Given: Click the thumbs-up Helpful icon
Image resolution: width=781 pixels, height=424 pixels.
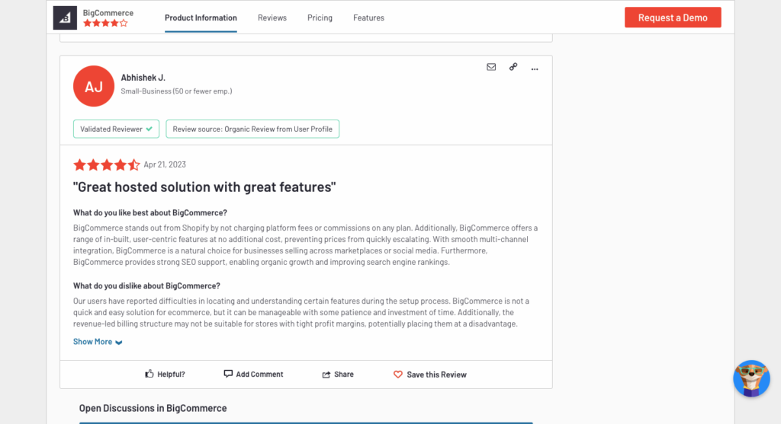Looking at the screenshot, I should (149, 374).
